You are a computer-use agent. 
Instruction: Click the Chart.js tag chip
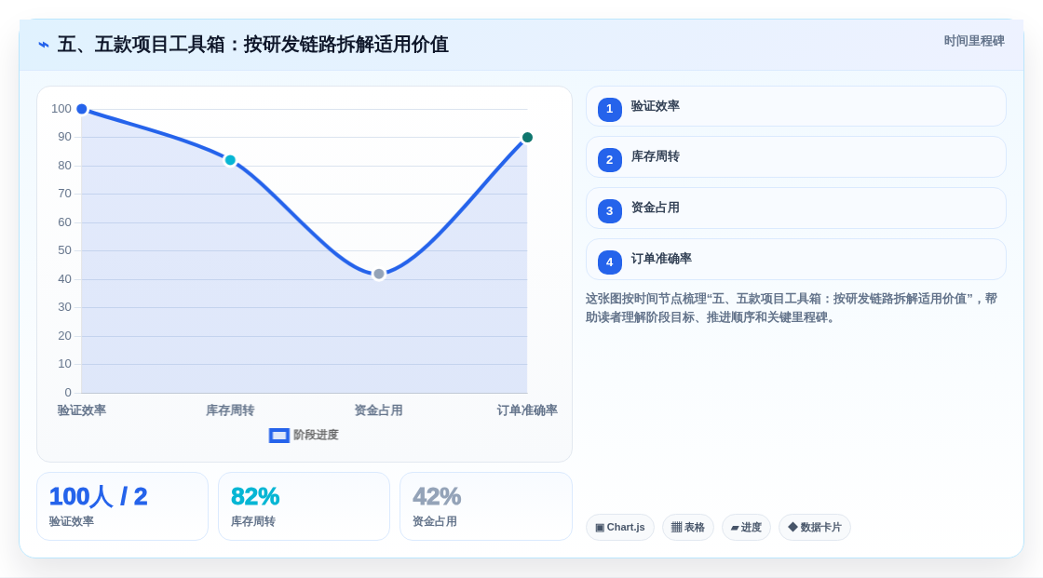pos(620,528)
